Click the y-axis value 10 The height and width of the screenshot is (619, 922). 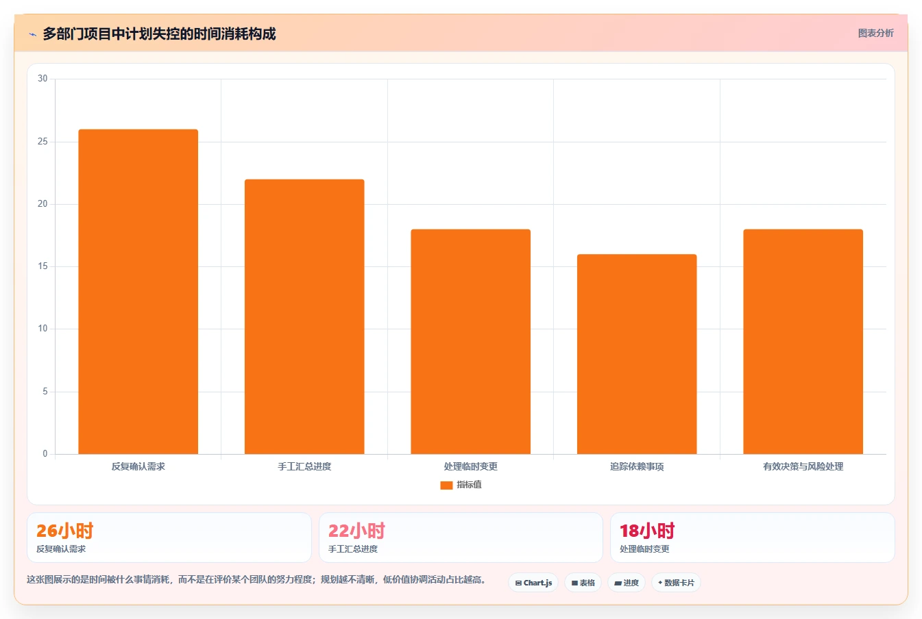43,329
